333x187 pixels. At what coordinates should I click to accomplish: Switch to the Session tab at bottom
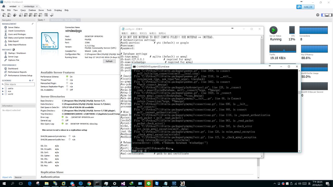click(x=18, y=177)
